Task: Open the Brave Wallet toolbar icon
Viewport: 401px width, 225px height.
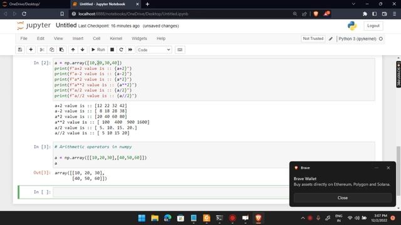Action: (384, 14)
